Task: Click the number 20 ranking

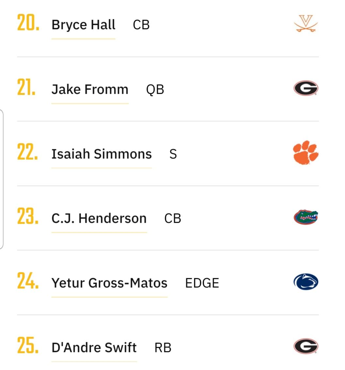Action: coord(28,23)
